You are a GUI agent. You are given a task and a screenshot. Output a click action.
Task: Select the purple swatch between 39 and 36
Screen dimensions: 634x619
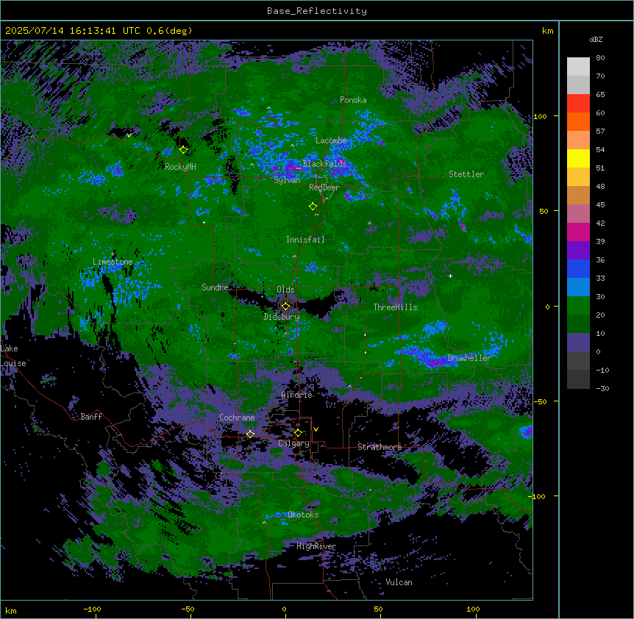click(578, 251)
